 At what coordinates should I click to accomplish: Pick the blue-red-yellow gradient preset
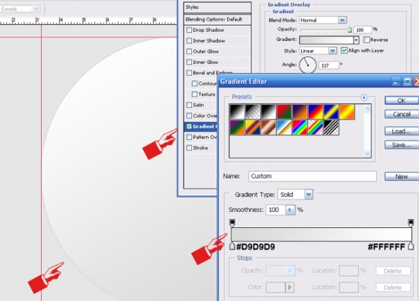point(315,112)
